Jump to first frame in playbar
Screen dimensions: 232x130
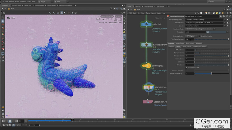click(3, 121)
